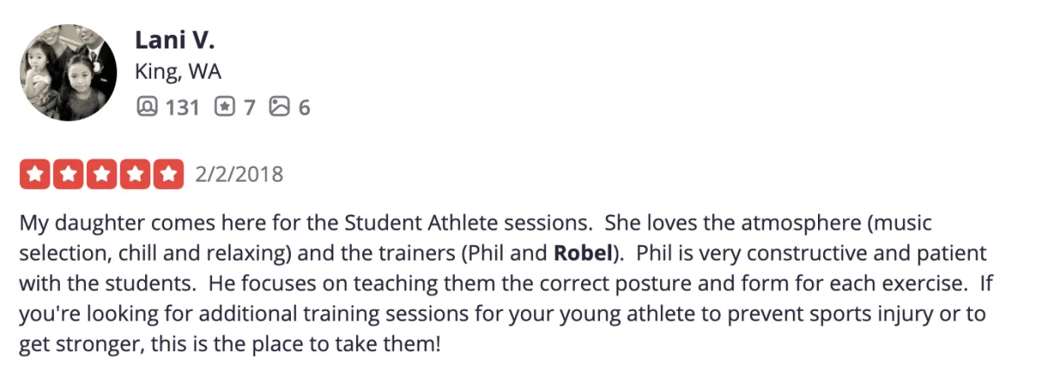Click the fourth red rating star
This screenshot has height=377, width=1042.
(x=135, y=174)
